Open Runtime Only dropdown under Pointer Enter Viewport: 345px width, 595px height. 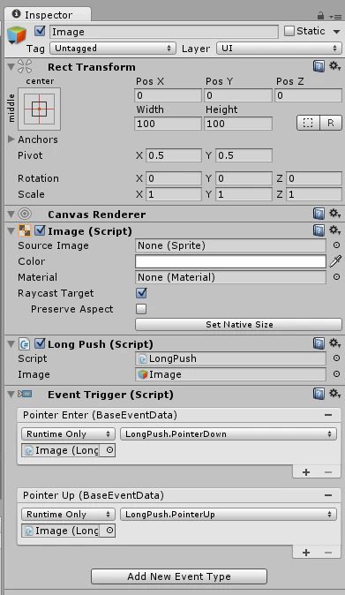68,433
